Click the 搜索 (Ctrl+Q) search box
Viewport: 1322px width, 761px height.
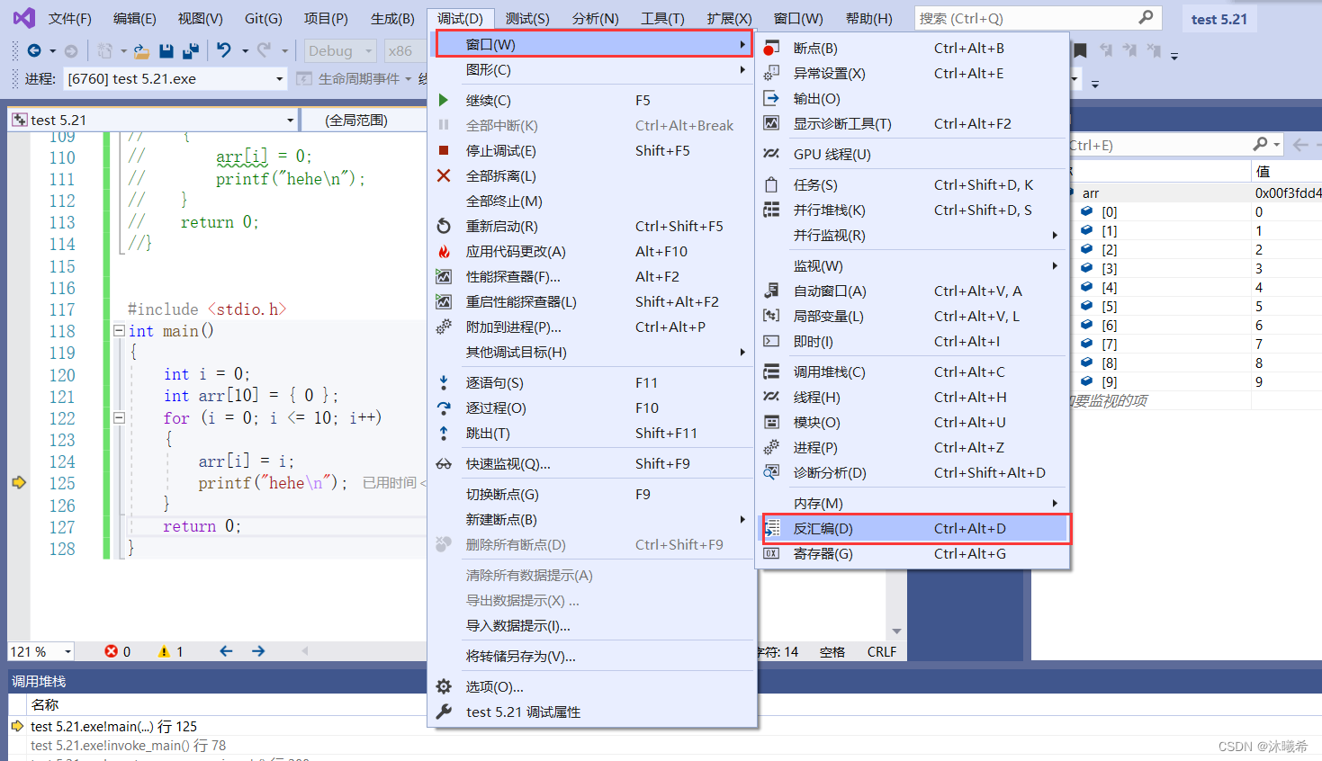[1037, 17]
